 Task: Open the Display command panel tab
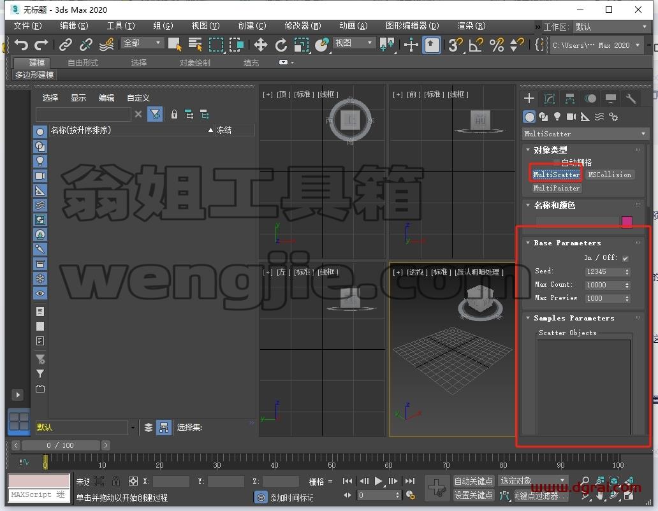(611, 99)
